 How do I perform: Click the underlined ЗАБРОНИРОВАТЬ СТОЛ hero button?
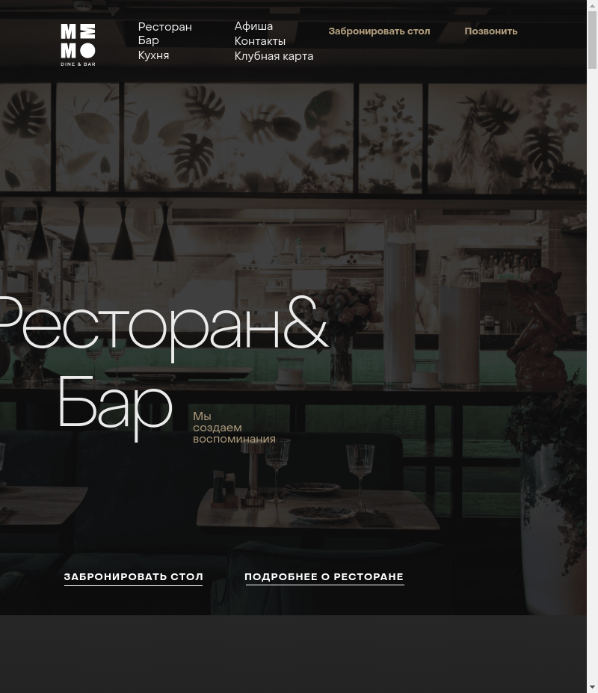coord(134,577)
